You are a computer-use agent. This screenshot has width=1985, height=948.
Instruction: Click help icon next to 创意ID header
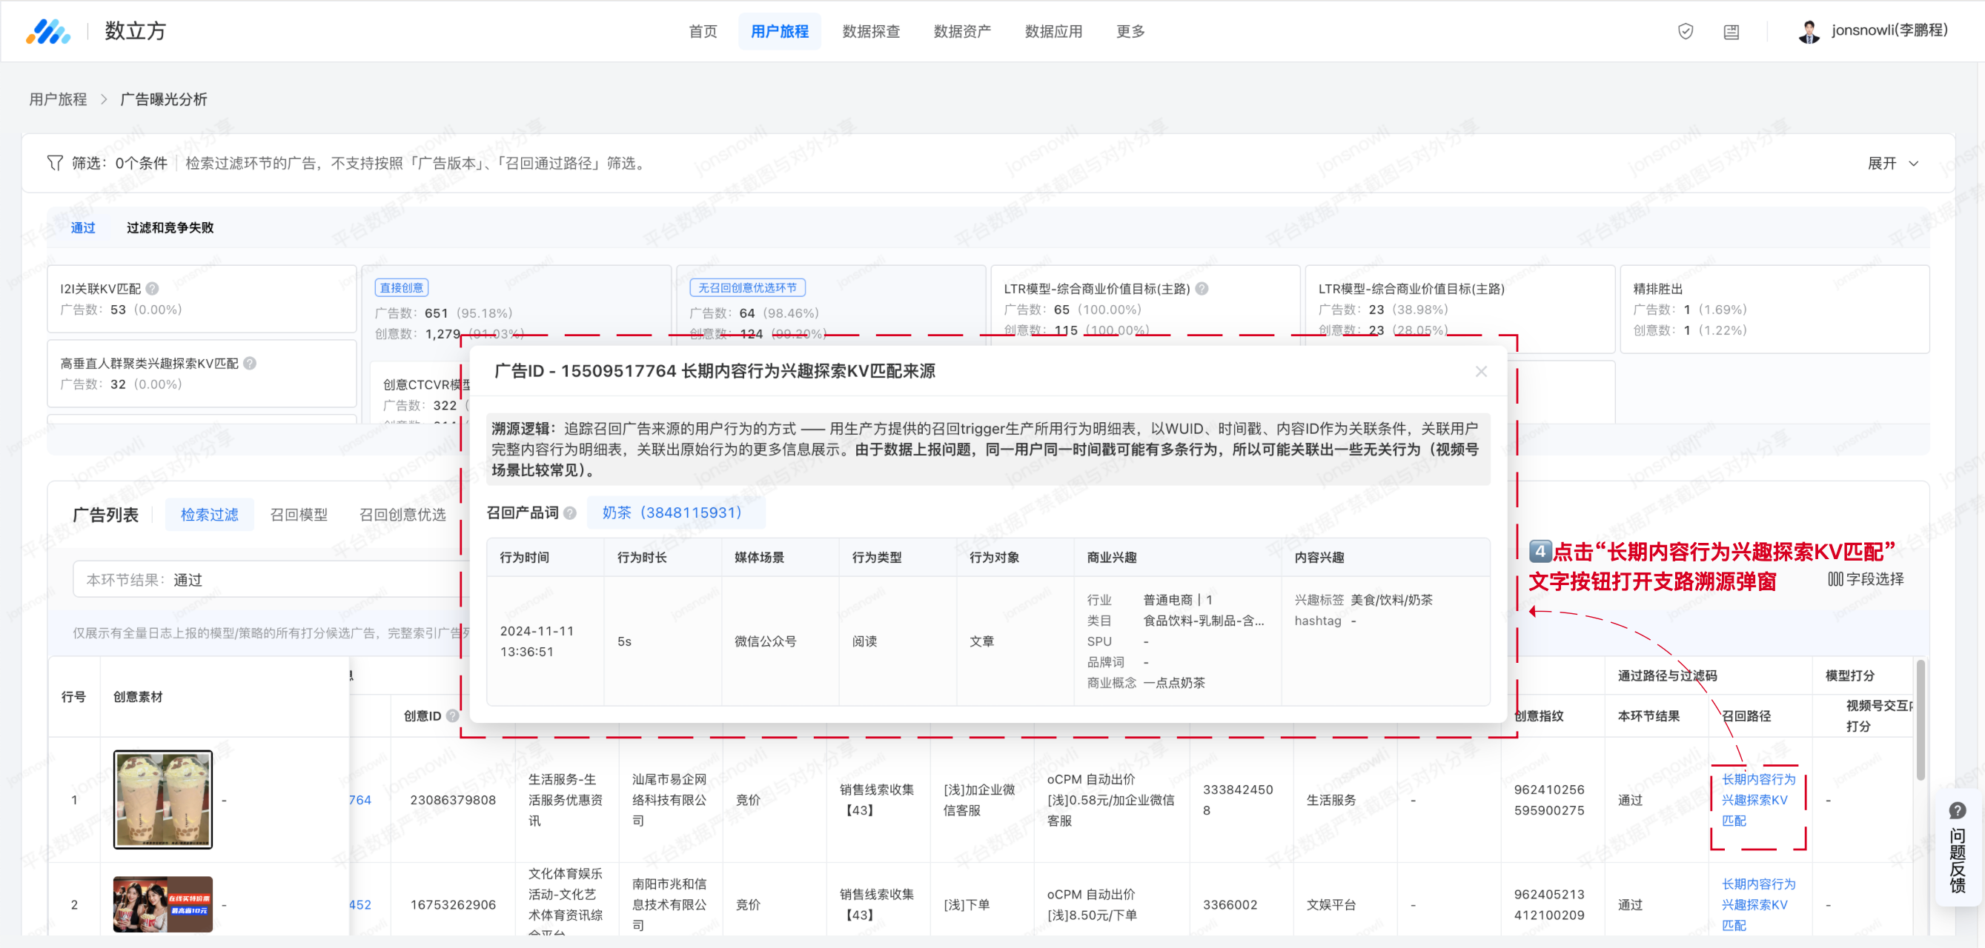tap(452, 715)
